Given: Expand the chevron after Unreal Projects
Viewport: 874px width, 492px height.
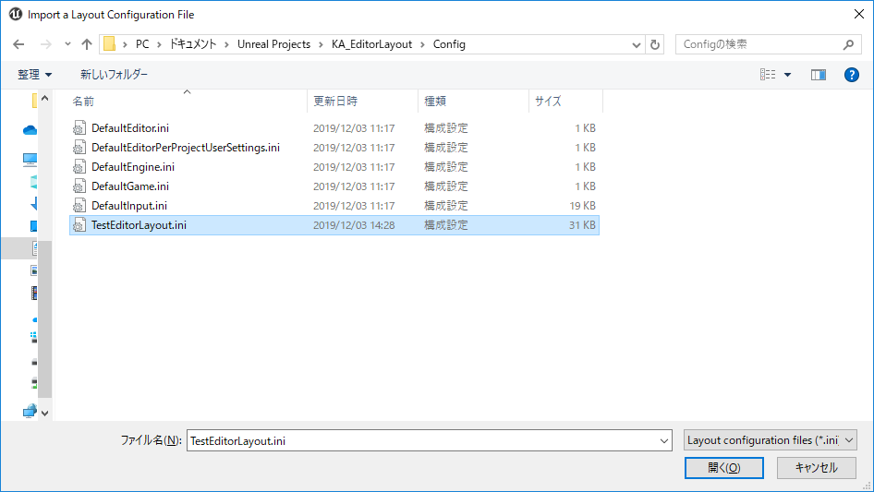Looking at the screenshot, I should point(322,44).
